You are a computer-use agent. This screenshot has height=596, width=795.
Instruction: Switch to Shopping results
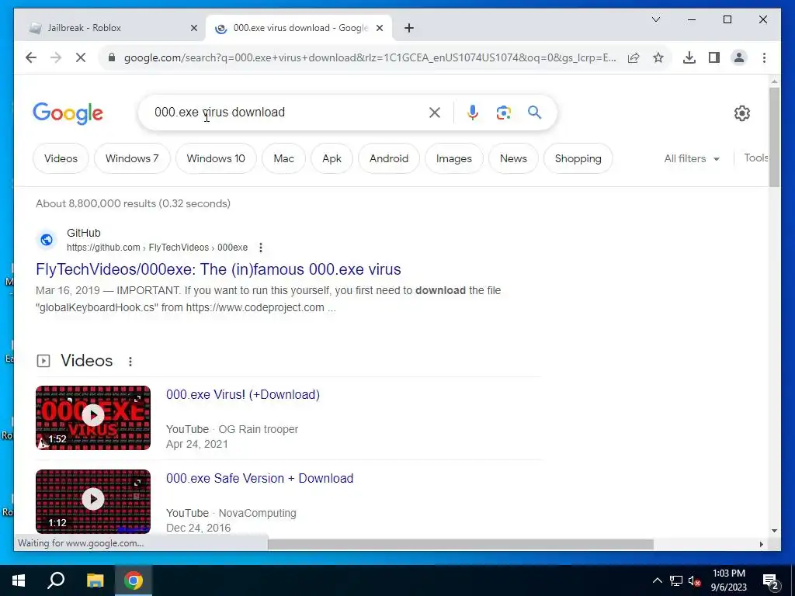[x=578, y=158]
